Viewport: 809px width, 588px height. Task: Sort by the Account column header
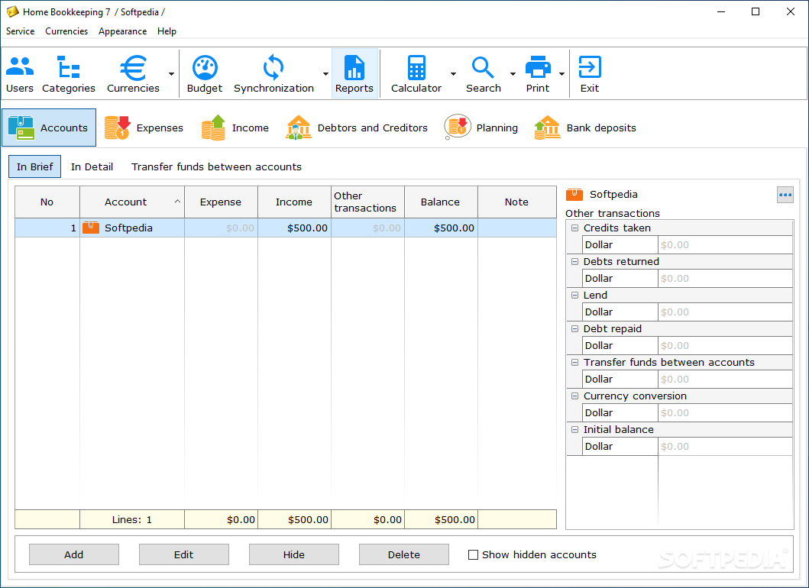132,202
